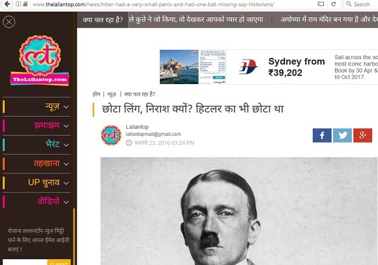Image resolution: width=378 pixels, height=265 pixels.
Task: Close the sidebar with the X icon
Action: click(9, 23)
